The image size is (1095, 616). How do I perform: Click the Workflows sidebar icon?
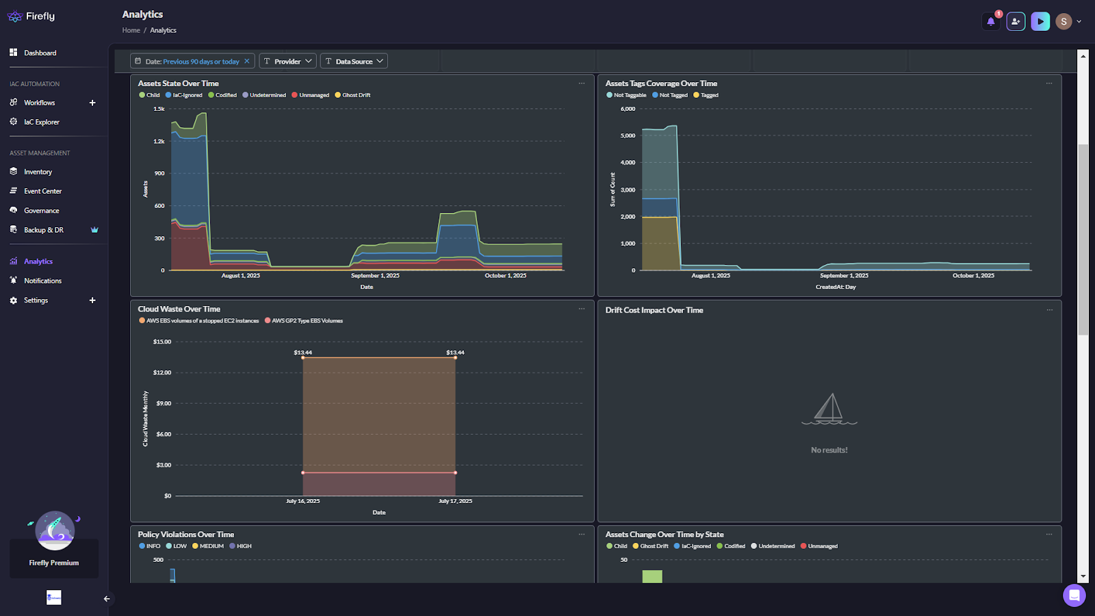pos(13,102)
